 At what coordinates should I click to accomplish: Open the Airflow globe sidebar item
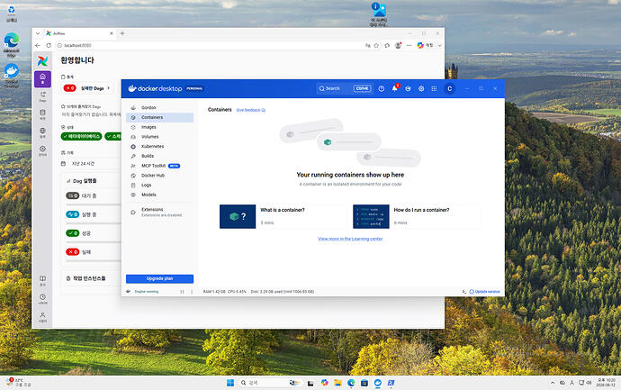point(42,132)
